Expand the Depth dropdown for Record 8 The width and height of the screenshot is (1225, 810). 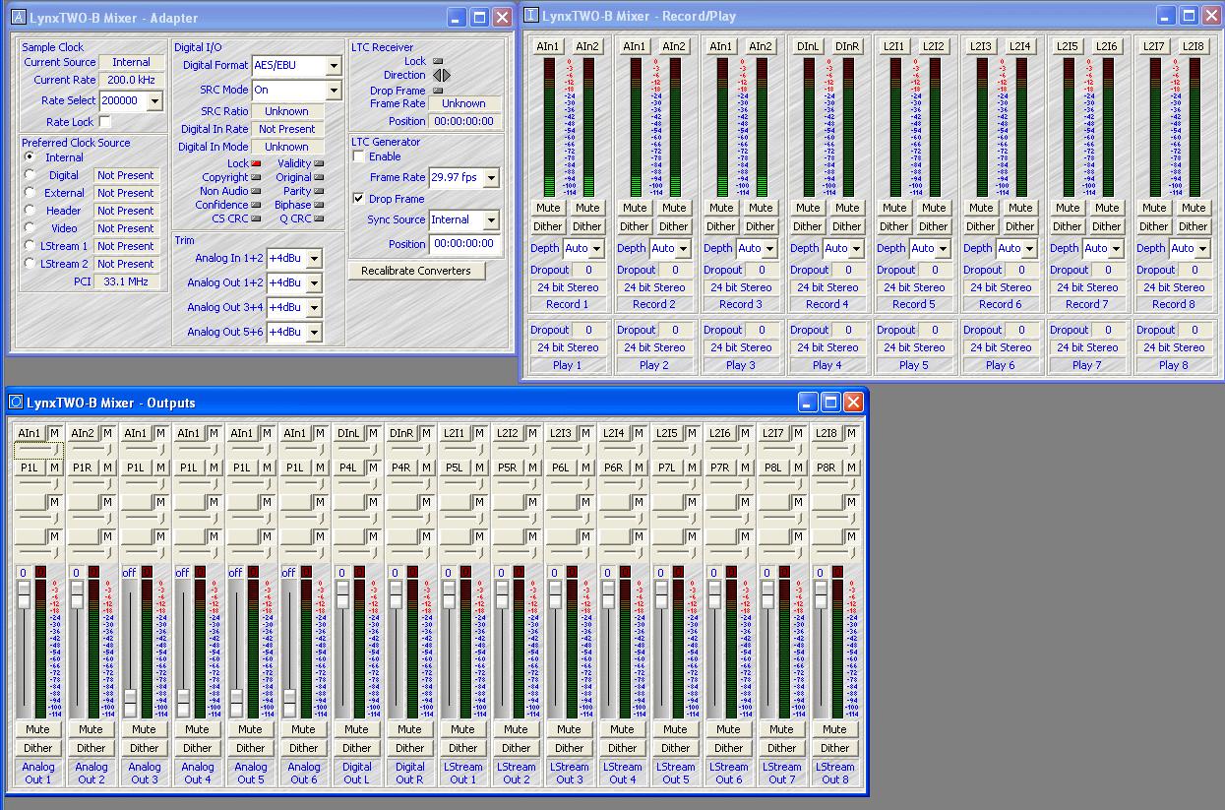[1202, 249]
